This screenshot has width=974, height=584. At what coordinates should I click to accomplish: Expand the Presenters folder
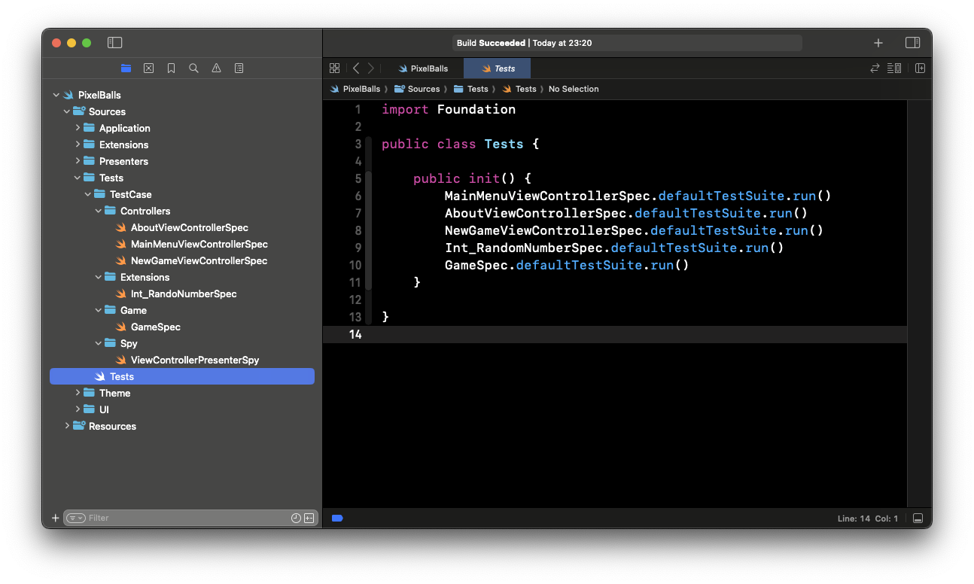[x=78, y=161]
